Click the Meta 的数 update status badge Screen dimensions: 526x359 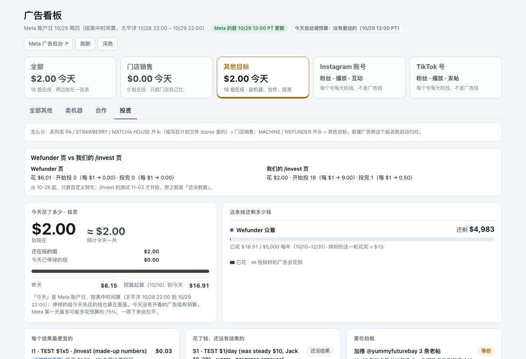click(249, 28)
